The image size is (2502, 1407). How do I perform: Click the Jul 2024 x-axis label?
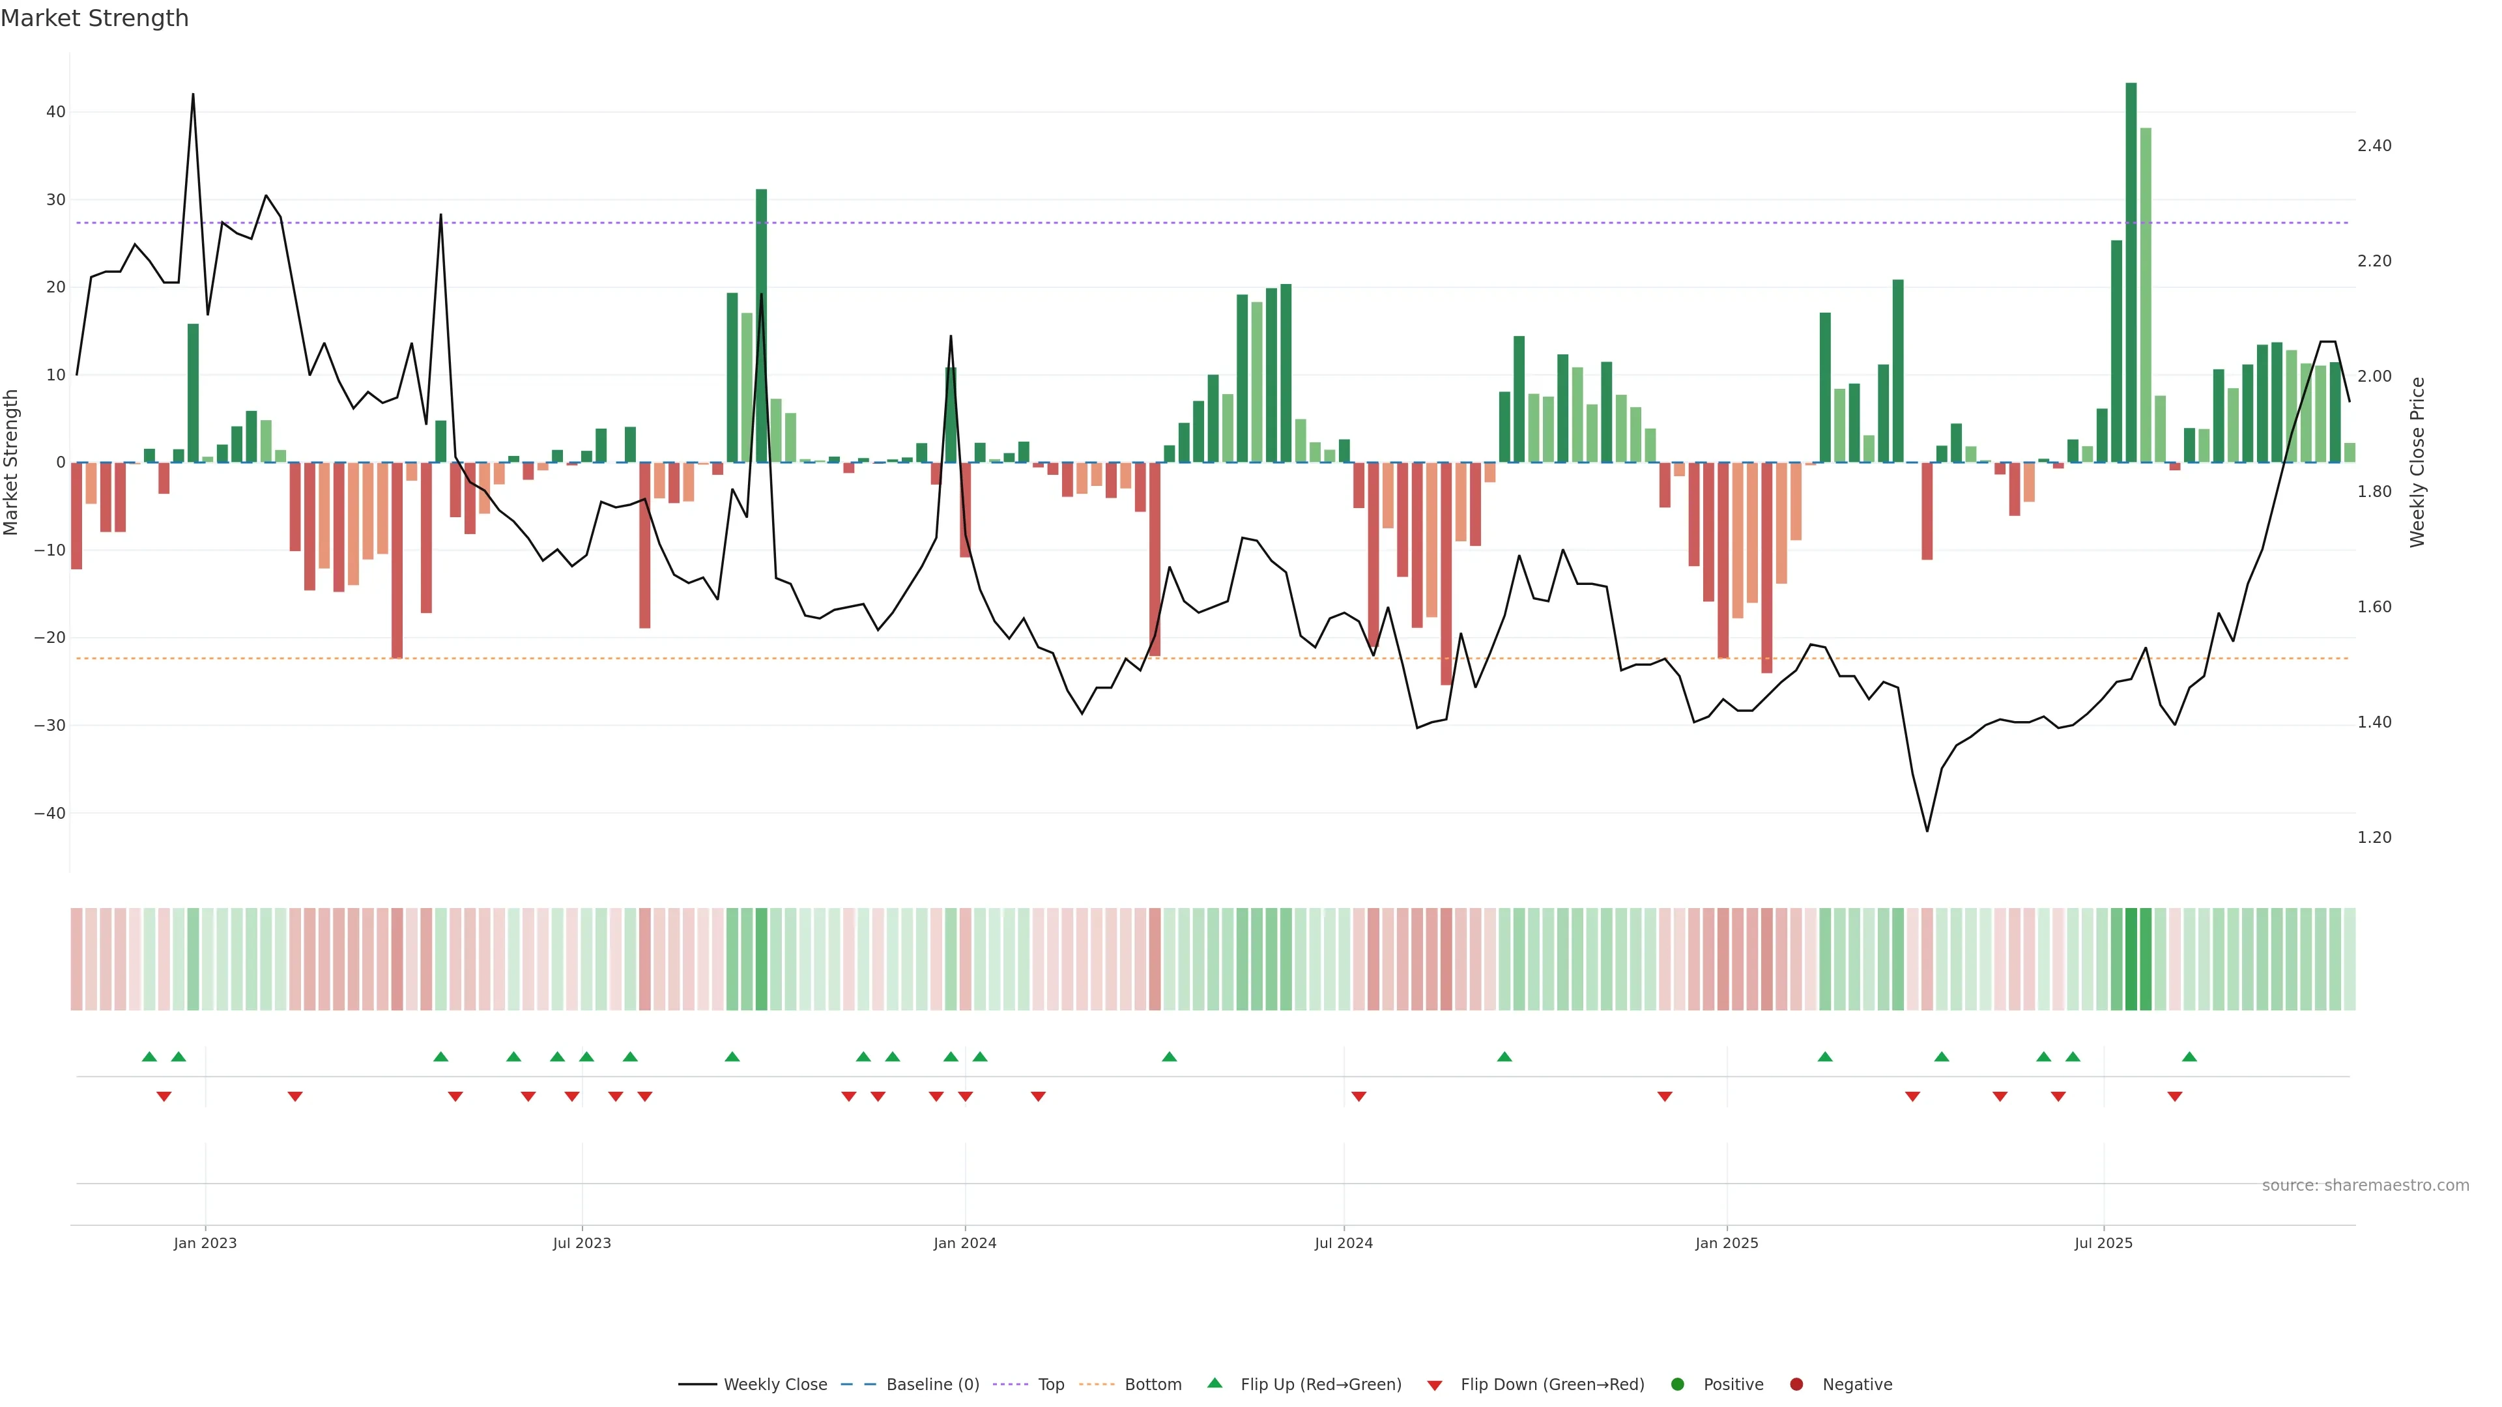point(1344,1243)
